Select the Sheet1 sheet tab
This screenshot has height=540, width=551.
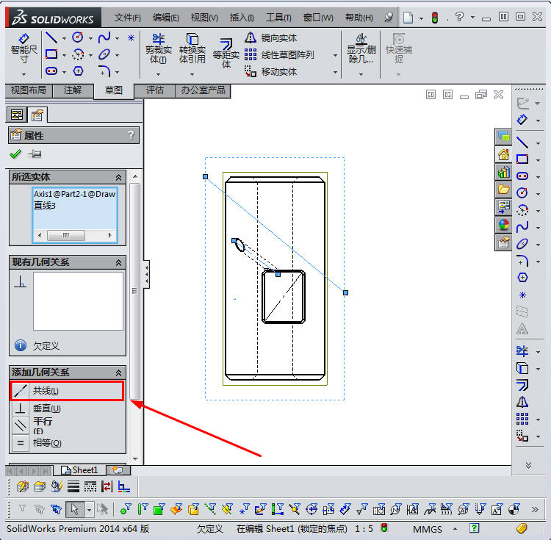(79, 470)
